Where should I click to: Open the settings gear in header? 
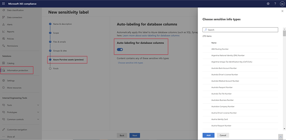click(268, 4)
